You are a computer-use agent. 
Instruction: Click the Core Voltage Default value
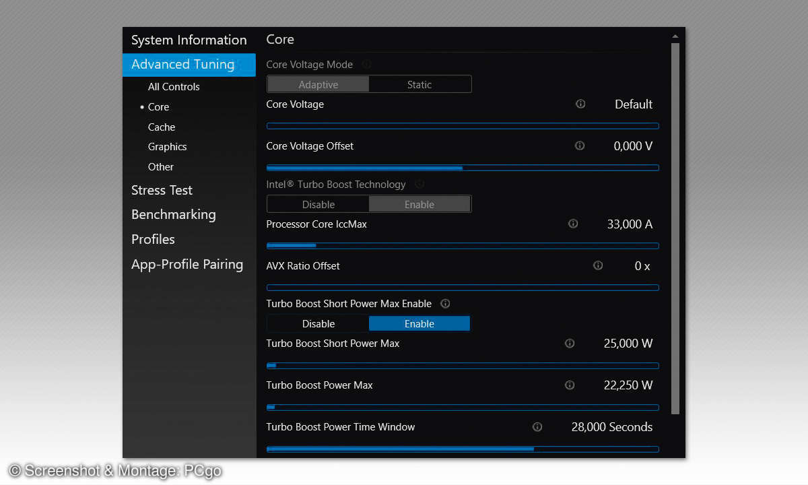tap(634, 104)
